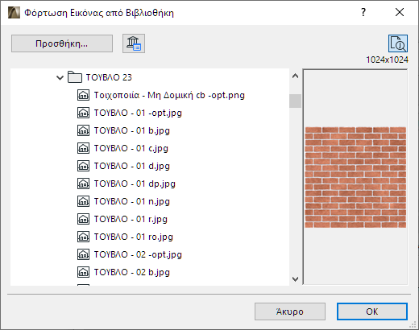This screenshot has height=330, width=419.
Task: Click icon of ΤΟΥΒΛΟ - 01 ro.jpg
Action: click(x=83, y=237)
